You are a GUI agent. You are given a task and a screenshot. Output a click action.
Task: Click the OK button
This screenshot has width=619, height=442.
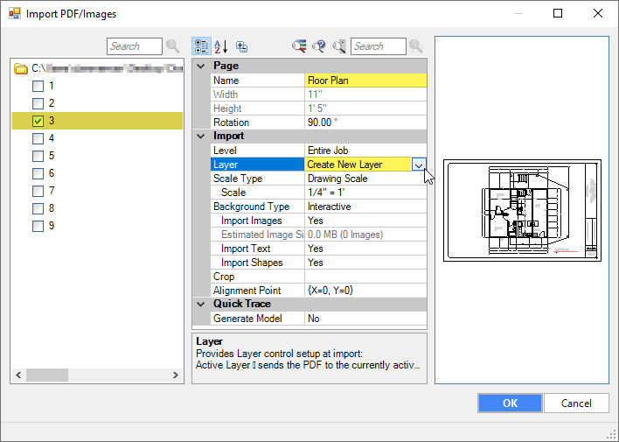point(510,403)
